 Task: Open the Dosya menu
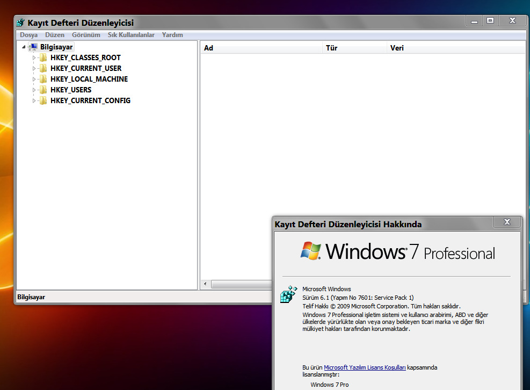click(x=29, y=35)
